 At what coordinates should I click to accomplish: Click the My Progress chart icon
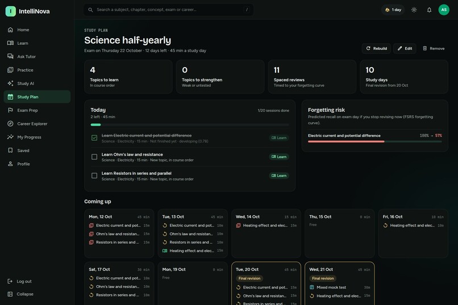click(11, 137)
